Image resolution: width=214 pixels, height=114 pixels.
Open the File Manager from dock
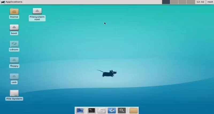tap(102, 111)
